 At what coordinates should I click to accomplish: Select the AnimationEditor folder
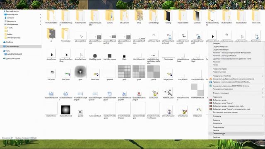pyautogui.click(x=51, y=17)
